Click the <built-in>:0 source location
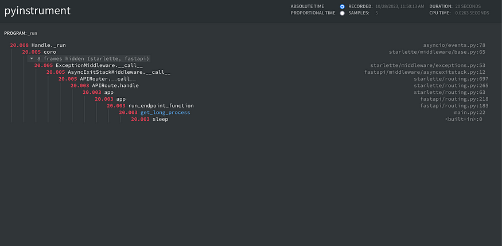 [464, 119]
